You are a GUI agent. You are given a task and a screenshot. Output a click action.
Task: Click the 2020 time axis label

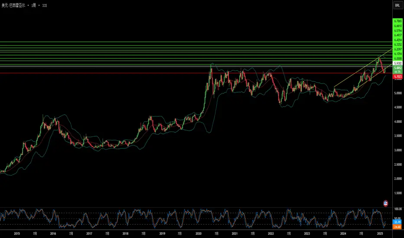pos(199,234)
